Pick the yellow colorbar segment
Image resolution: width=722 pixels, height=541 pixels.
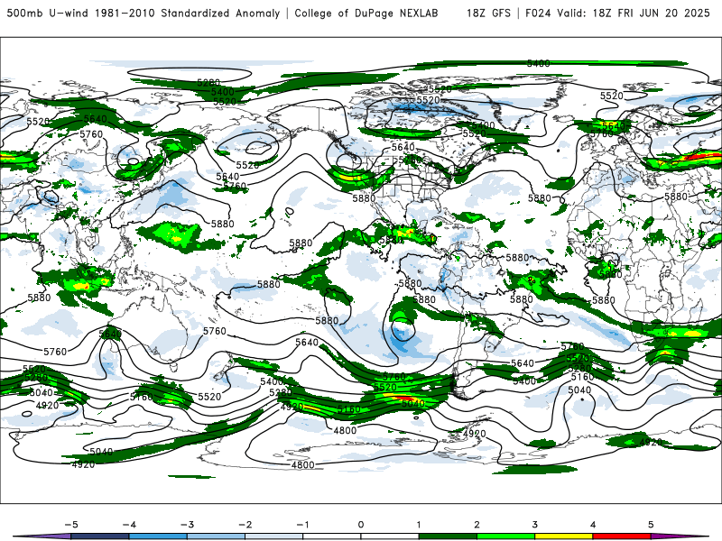[x=563, y=536]
